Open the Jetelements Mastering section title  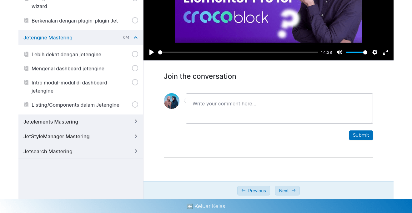[x=51, y=122]
